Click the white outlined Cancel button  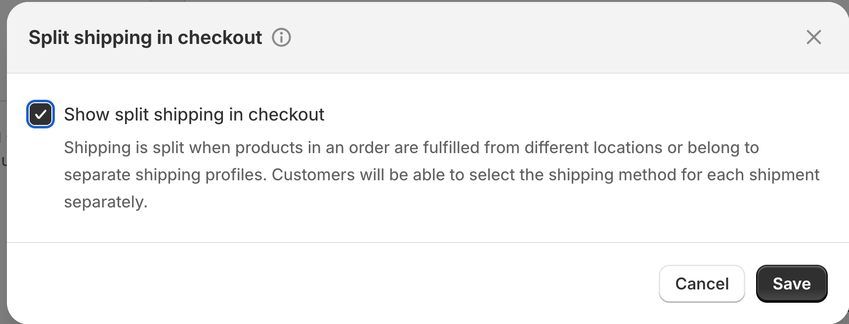(x=701, y=283)
